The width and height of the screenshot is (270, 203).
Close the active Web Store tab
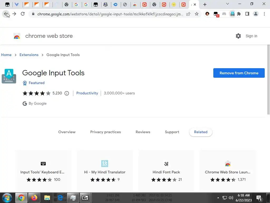pyautogui.click(x=195, y=4)
